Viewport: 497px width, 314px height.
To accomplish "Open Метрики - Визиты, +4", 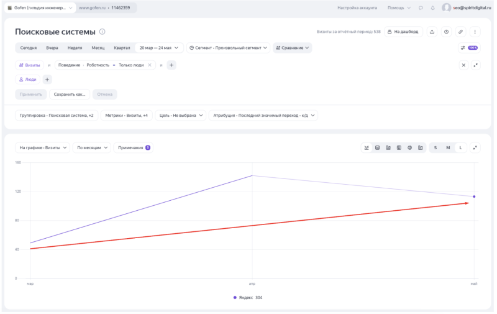I will 127,116.
